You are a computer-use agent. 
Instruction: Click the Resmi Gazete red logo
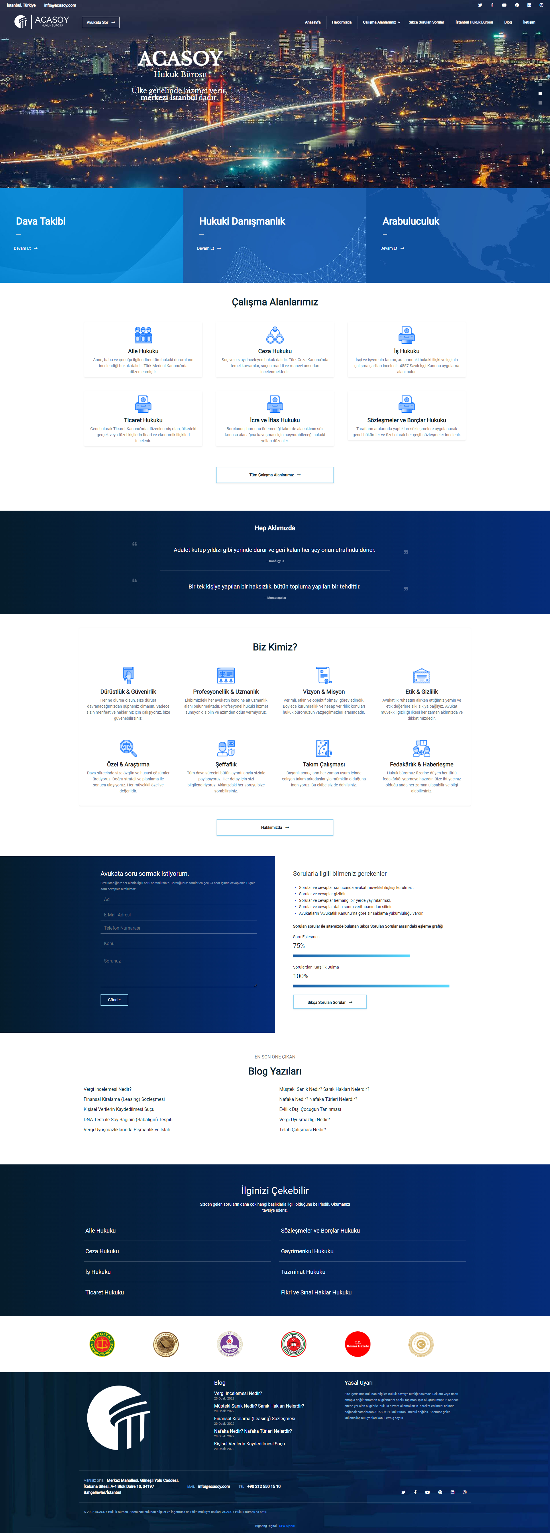(x=358, y=1344)
